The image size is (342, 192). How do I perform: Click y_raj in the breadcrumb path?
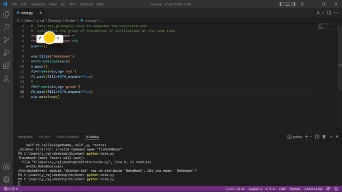[x=40, y=20]
